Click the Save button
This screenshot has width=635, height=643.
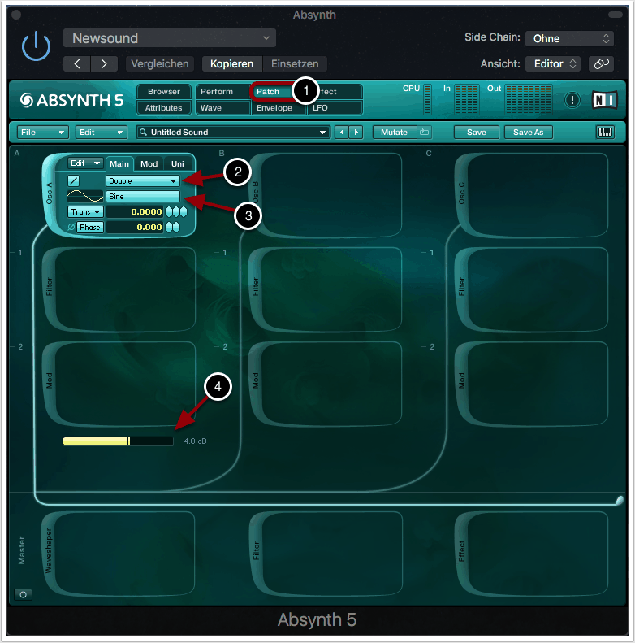coord(477,133)
